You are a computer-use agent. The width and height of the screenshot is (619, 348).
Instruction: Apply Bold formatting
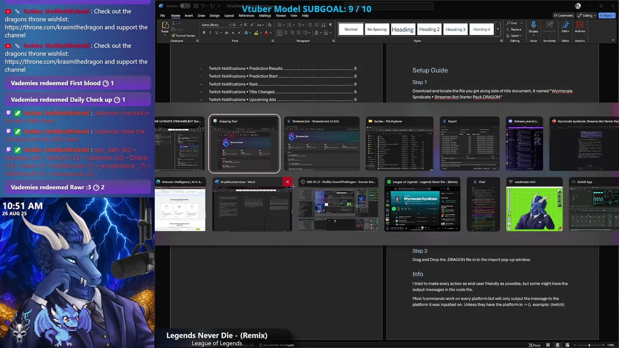click(204, 32)
